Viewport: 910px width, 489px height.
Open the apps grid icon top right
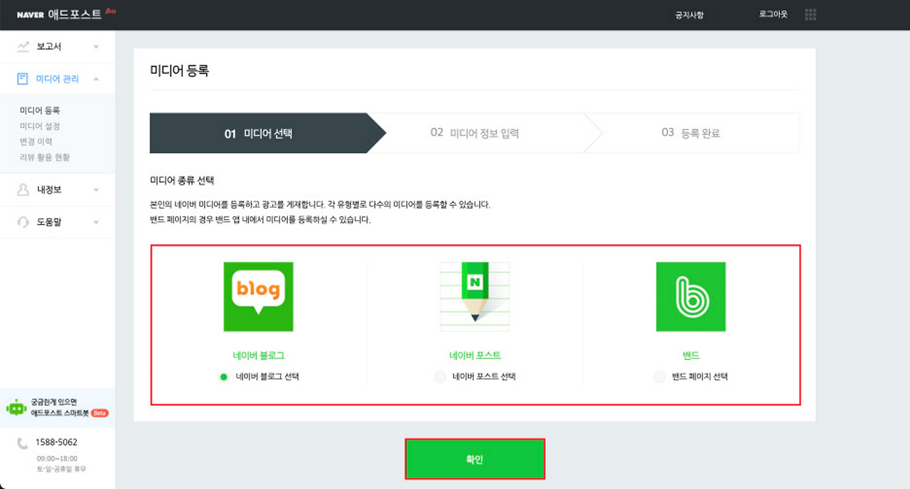pos(810,14)
